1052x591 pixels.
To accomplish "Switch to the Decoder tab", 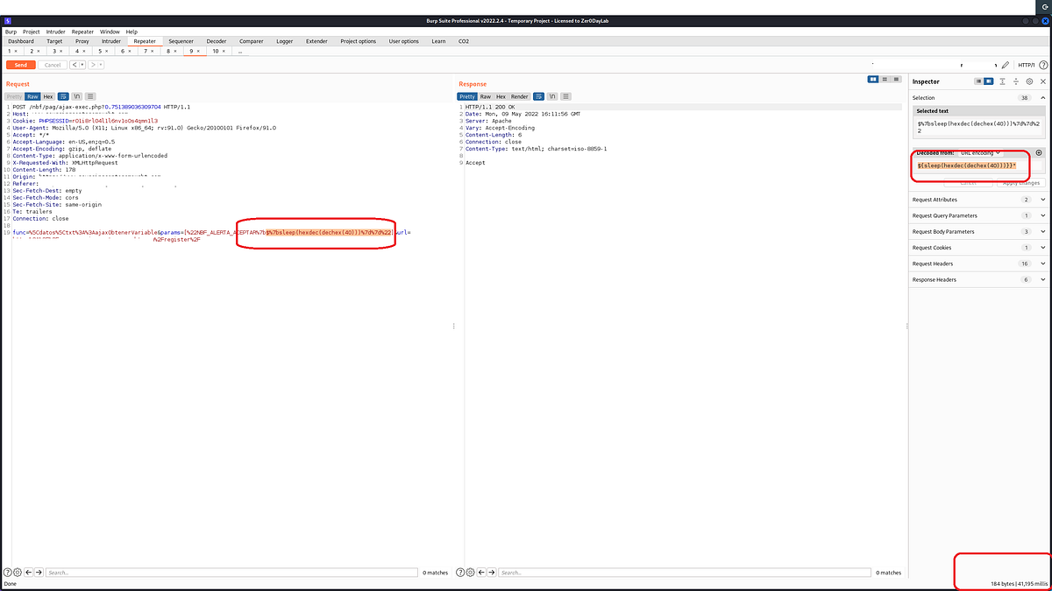I will click(x=216, y=40).
